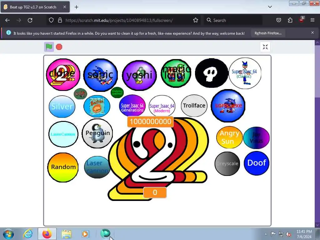Expand the list all tabs dropdown
The image size is (320, 240).
point(270,7)
